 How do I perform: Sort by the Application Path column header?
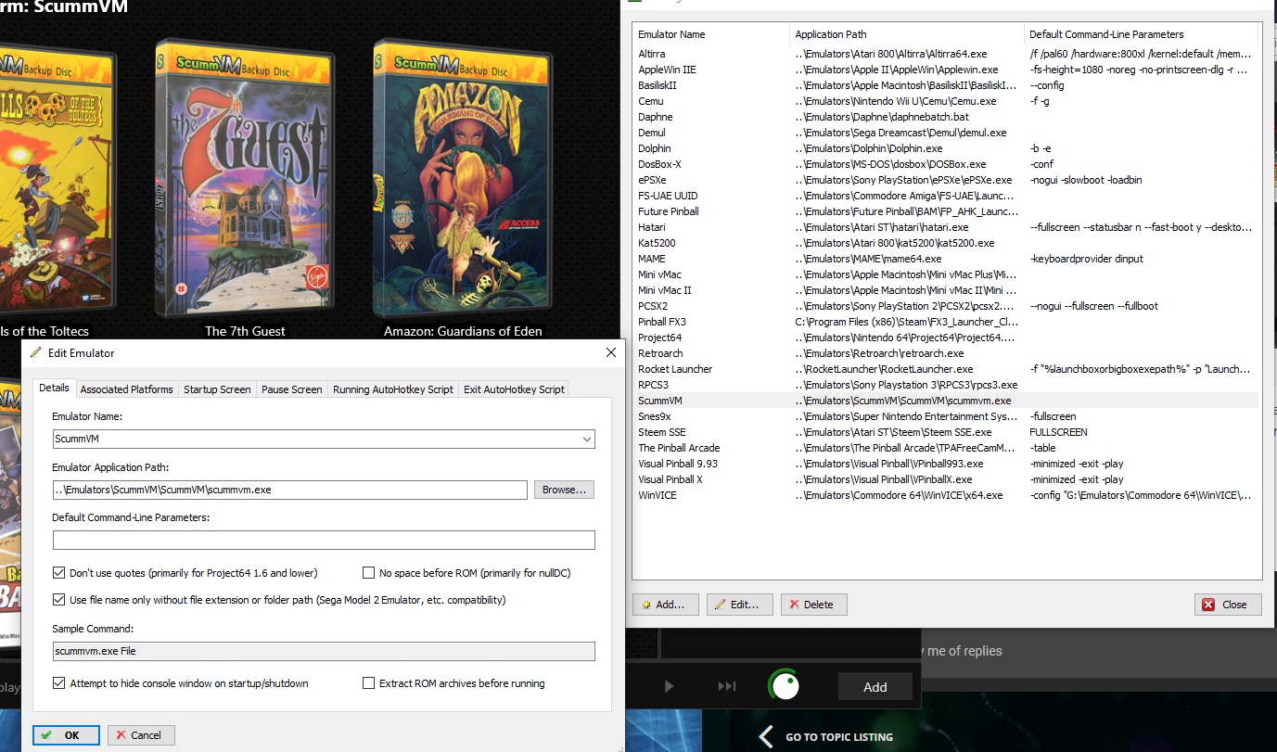907,34
